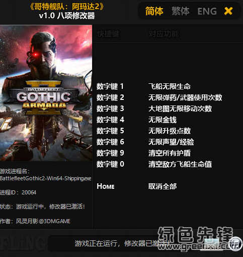
Task: Open the Battlefleet Gothic Armada cover image
Action: point(46,93)
